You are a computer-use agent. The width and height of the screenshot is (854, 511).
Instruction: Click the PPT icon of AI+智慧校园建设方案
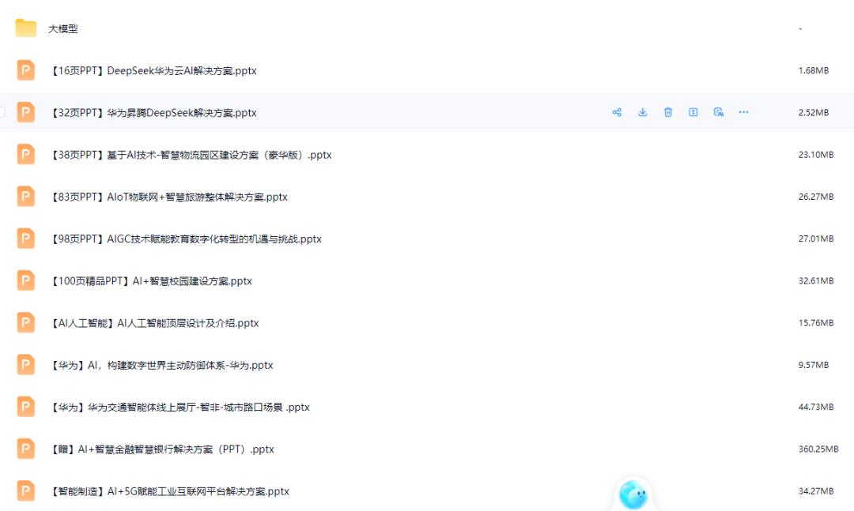point(25,281)
